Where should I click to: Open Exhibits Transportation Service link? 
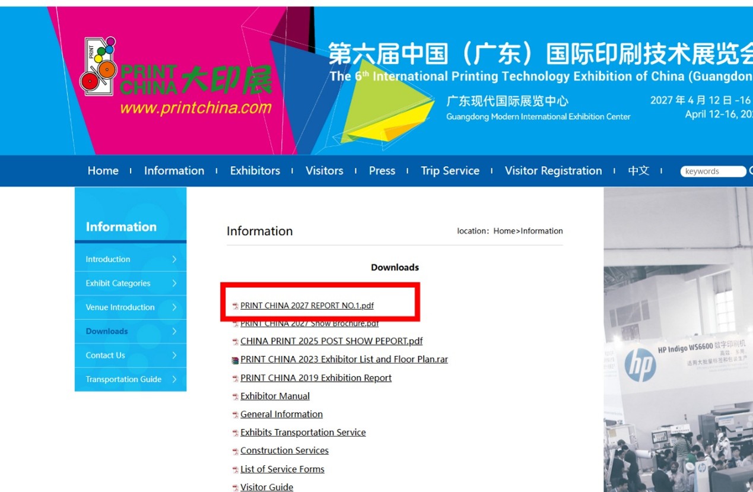pyautogui.click(x=303, y=433)
